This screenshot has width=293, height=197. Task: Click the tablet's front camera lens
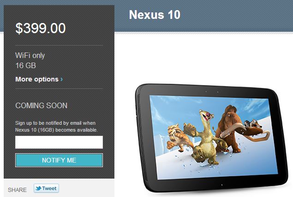(218, 92)
